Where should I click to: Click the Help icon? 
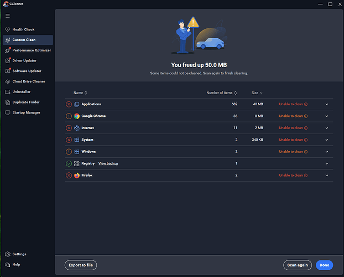point(8,264)
